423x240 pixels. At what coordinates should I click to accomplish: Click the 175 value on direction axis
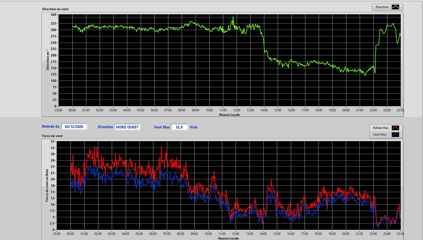coord(54,62)
